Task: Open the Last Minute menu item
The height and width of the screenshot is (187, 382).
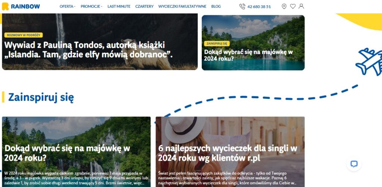Action: 119,7
